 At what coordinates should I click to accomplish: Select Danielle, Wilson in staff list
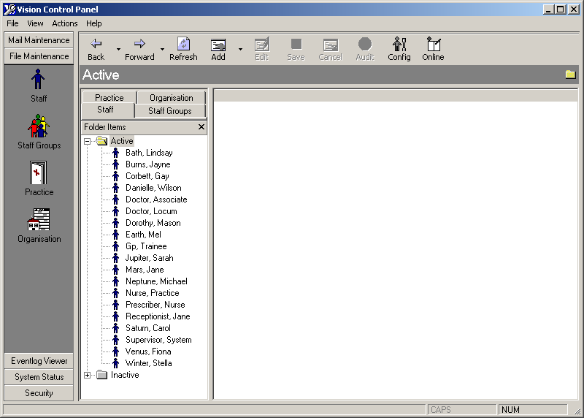pos(153,188)
